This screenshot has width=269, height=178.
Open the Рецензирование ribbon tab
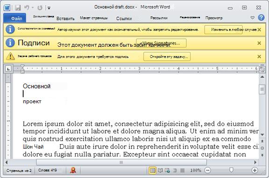click(190, 17)
